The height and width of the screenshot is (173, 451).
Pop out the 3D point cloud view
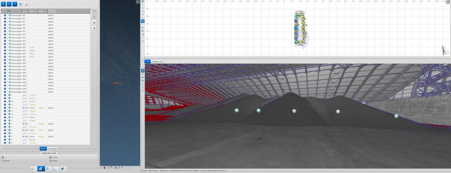coord(138,2)
